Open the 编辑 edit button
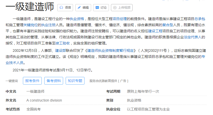This screenshot has width=213, height=115. [83, 8]
